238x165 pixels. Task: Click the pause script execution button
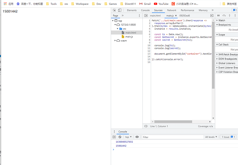pyautogui.click(x=218, y=16)
